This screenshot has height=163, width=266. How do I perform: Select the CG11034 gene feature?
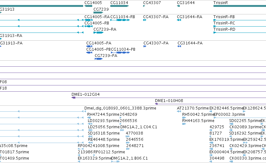(x=120, y=6)
